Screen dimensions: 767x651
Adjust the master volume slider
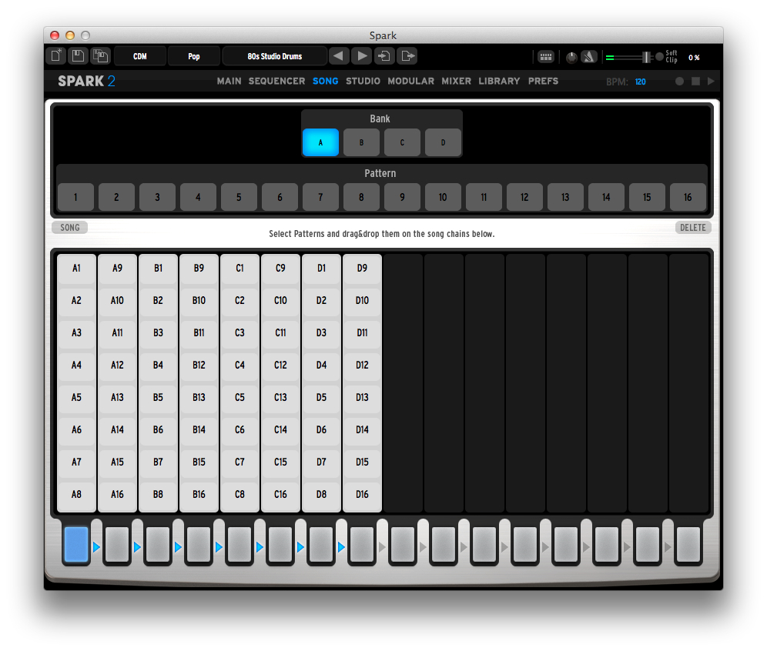pyautogui.click(x=630, y=57)
